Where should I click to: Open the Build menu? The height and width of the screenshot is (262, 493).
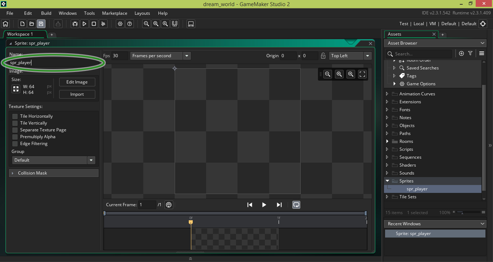[x=46, y=13]
